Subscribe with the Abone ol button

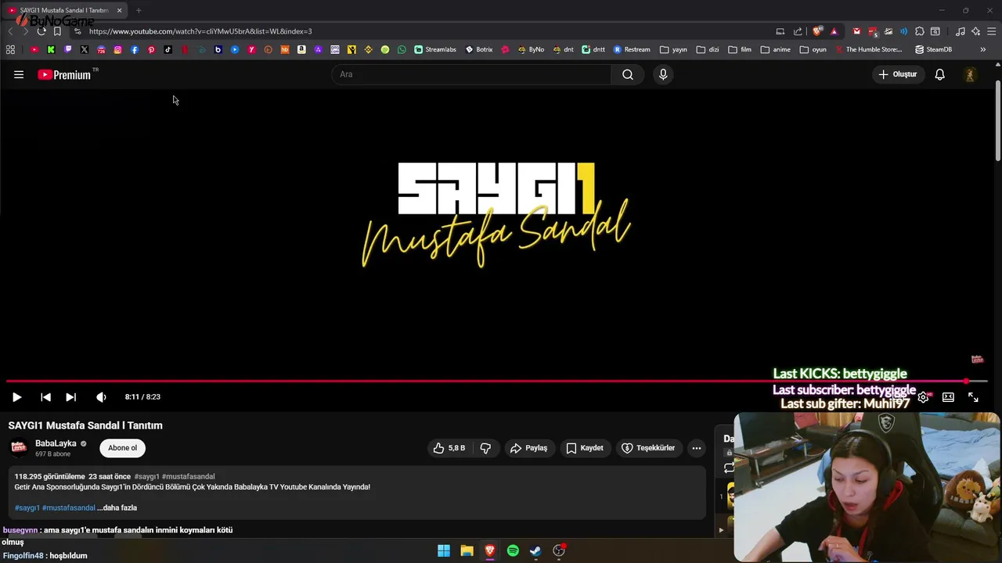[x=122, y=448]
